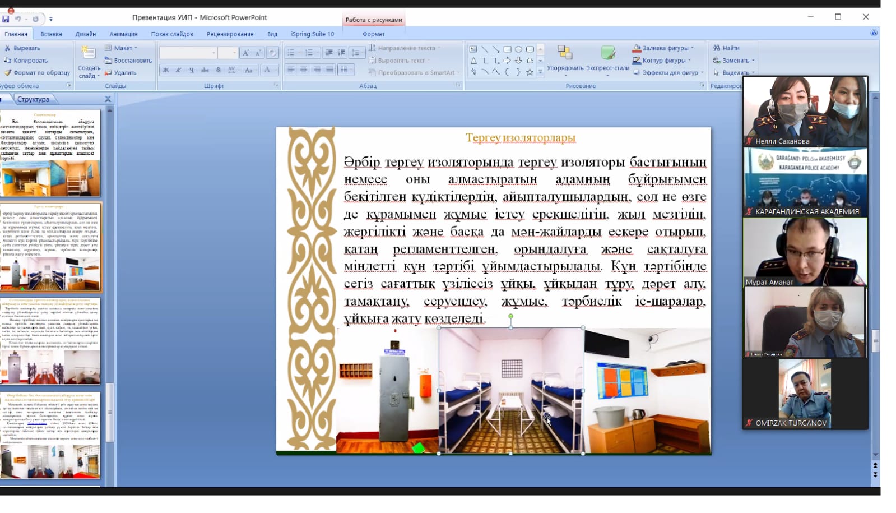
Task: Select the rectangle shape in shapes gallery
Action: (507, 49)
